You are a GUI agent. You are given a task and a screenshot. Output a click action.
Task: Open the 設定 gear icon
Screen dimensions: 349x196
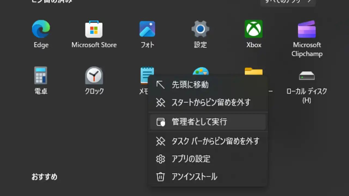click(x=201, y=29)
